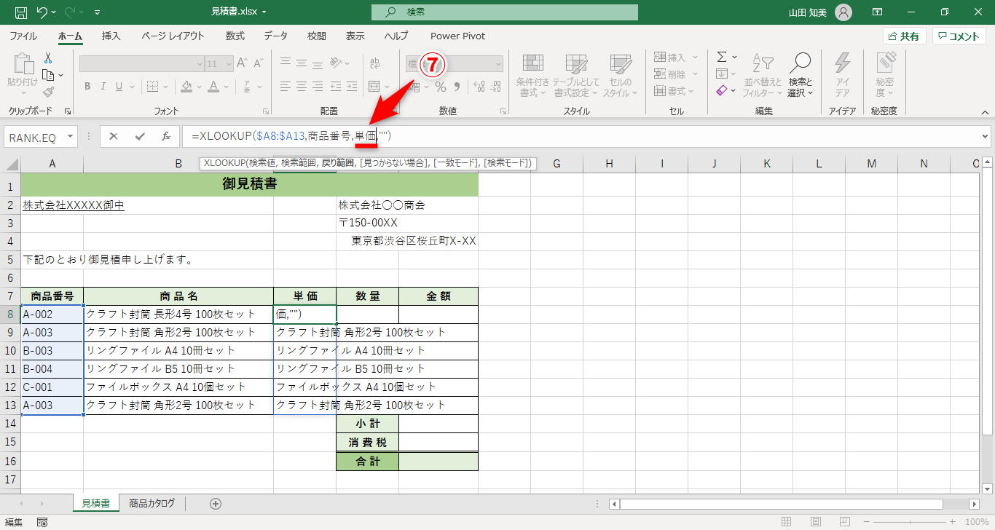995x530 pixels.
Task: Open the File tab
Action: [23, 36]
